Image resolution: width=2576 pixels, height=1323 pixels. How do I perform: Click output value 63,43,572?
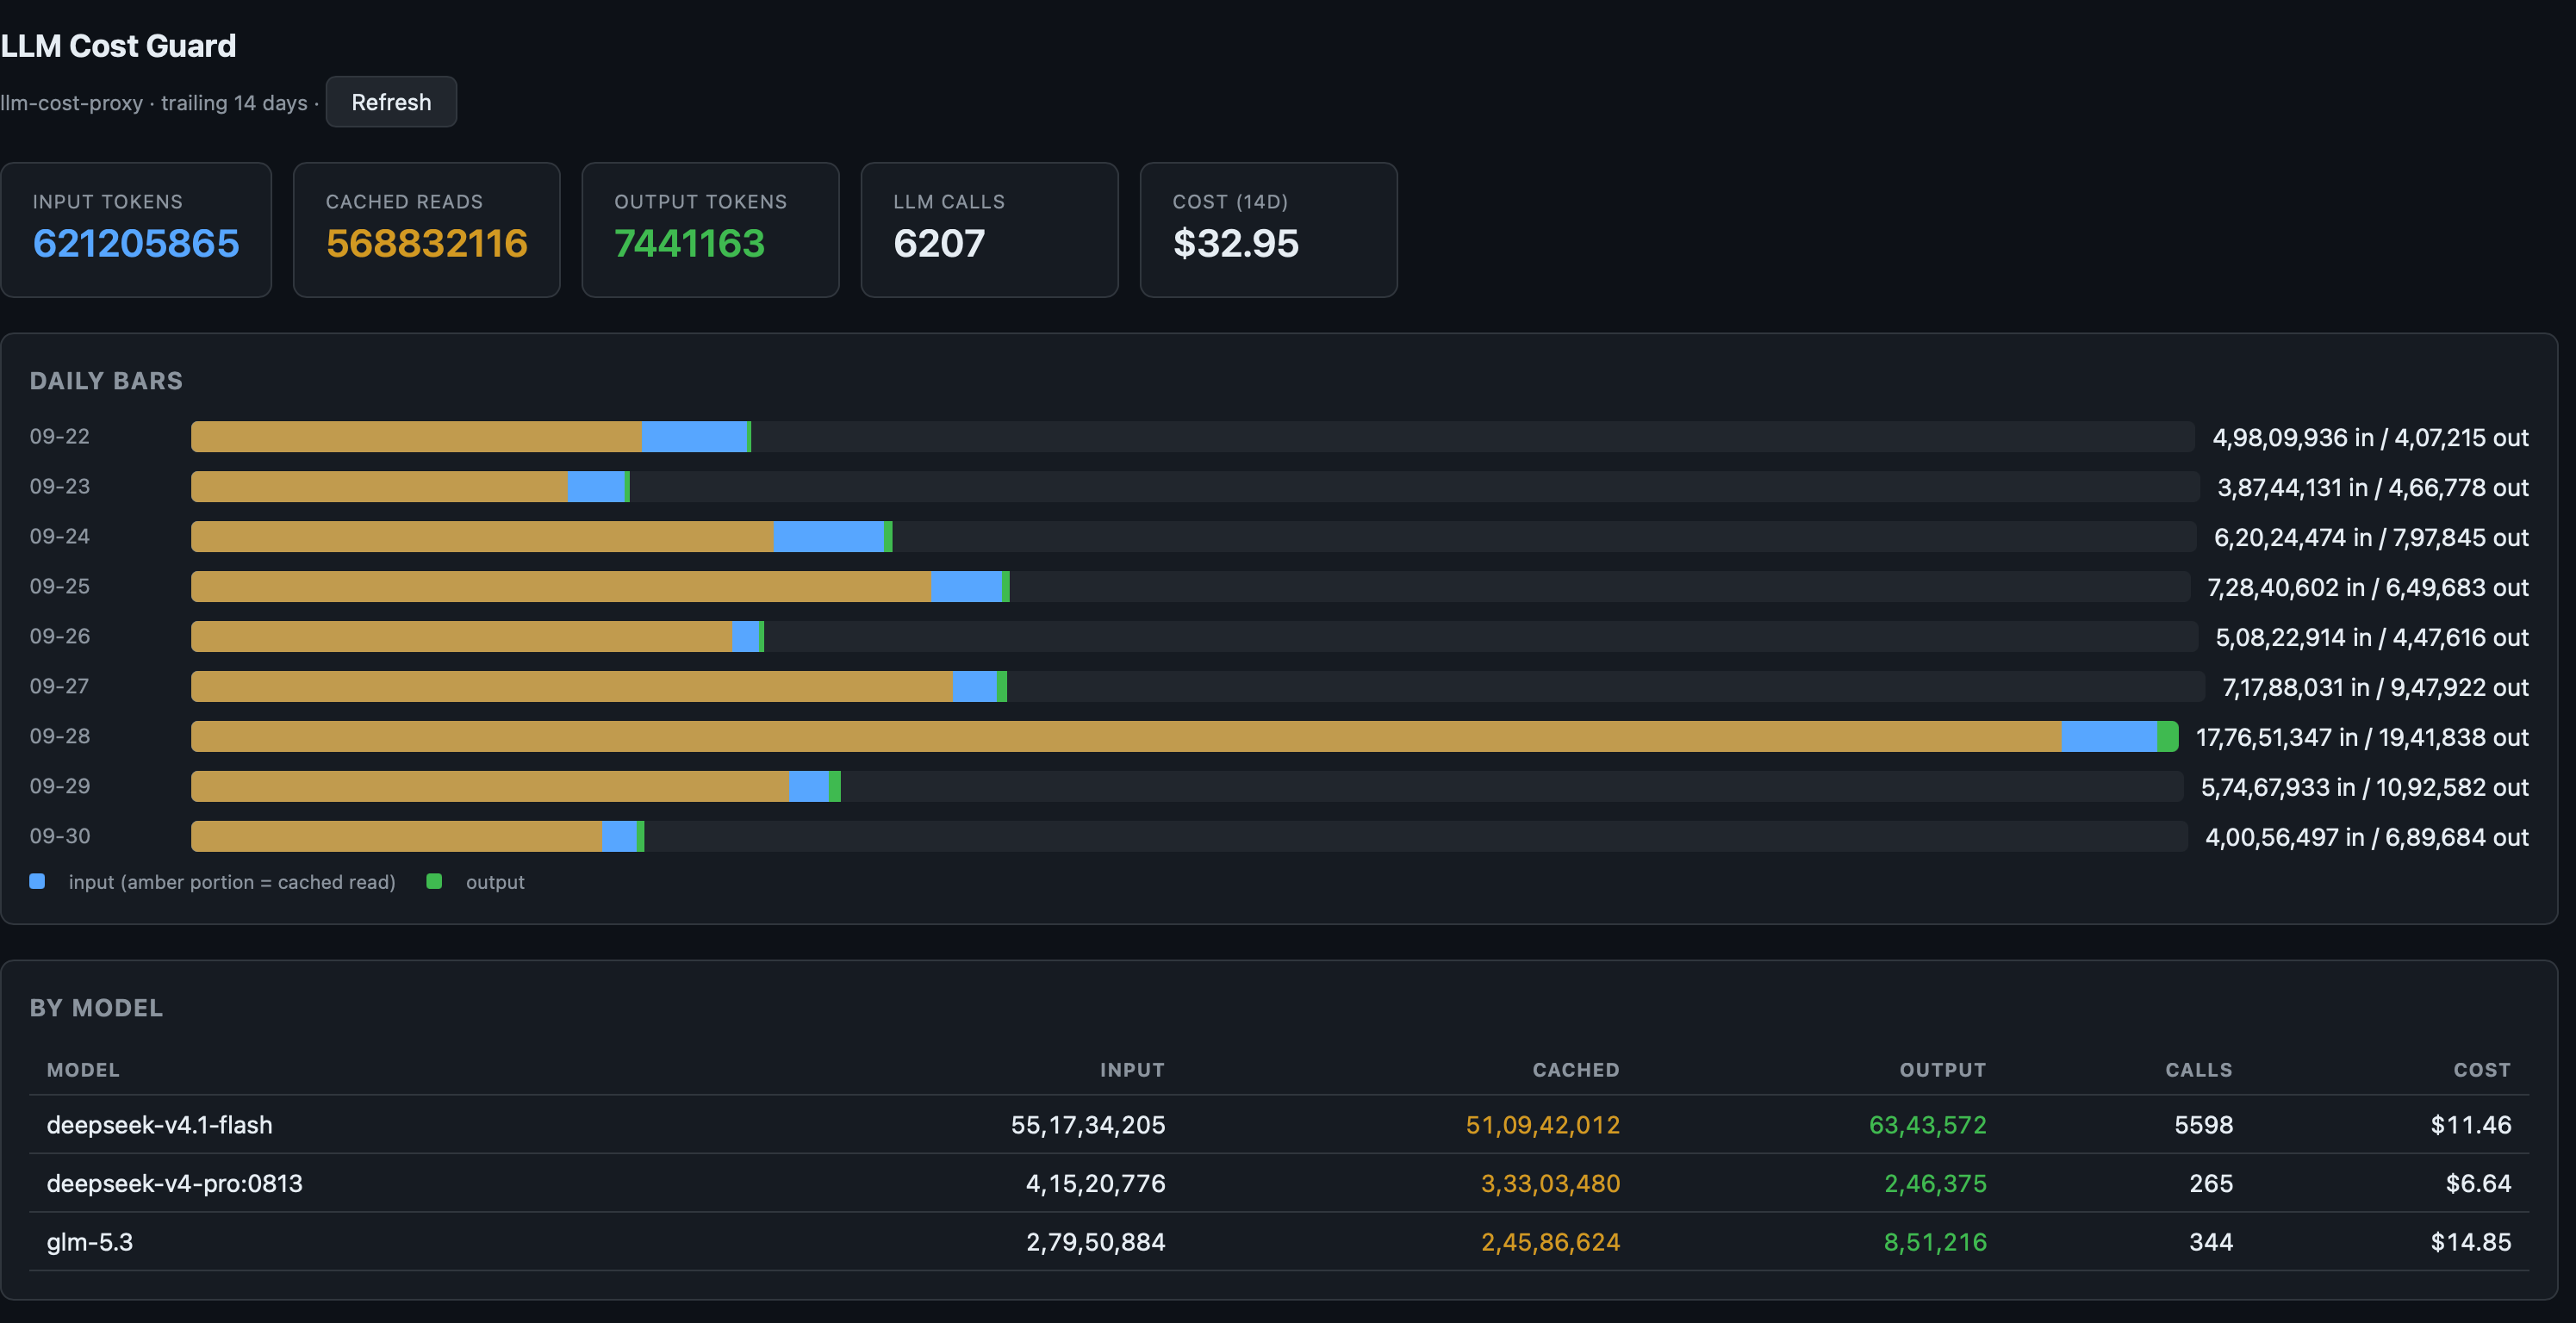pos(1928,1125)
